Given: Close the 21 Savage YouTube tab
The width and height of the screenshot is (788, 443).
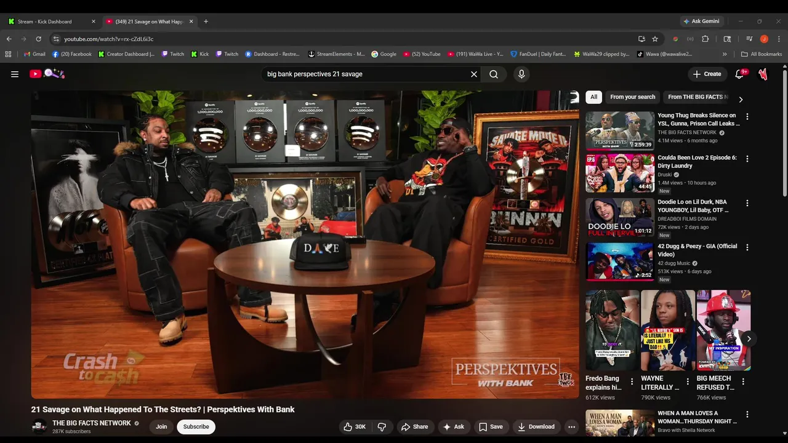Looking at the screenshot, I should click(x=191, y=22).
